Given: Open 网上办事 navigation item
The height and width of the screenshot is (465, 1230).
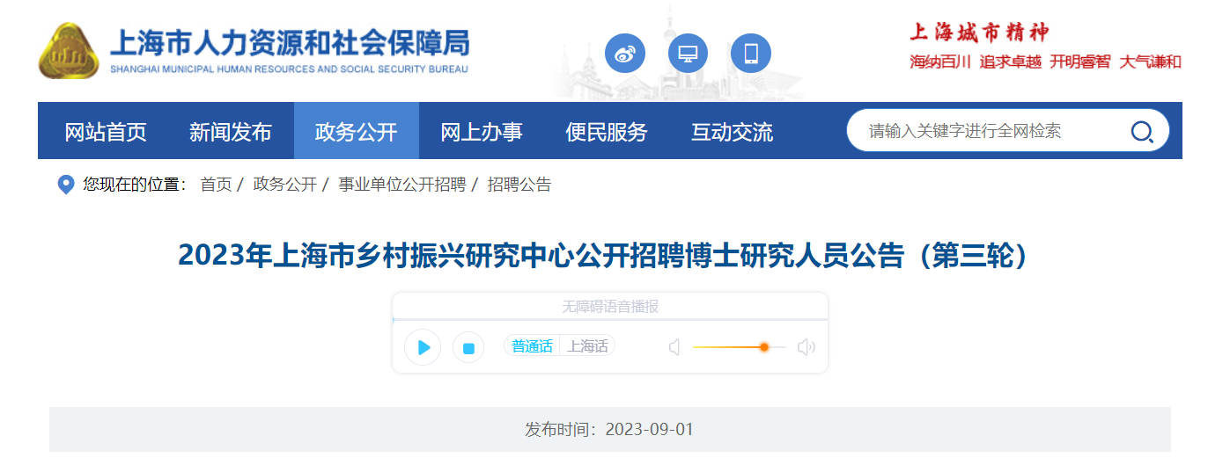Looking at the screenshot, I should 482,131.
